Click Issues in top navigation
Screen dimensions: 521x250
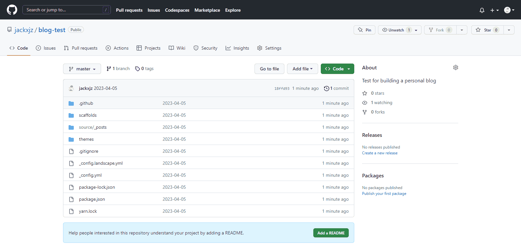tap(154, 10)
